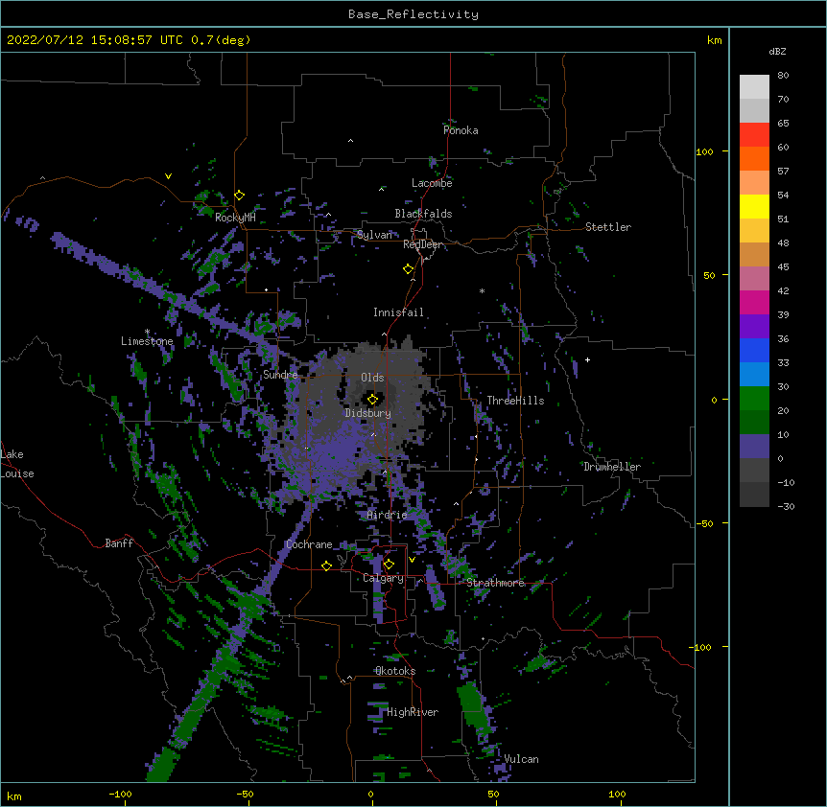Click the red 65 dBZ legend swatch
The image size is (827, 807).
[x=754, y=134]
